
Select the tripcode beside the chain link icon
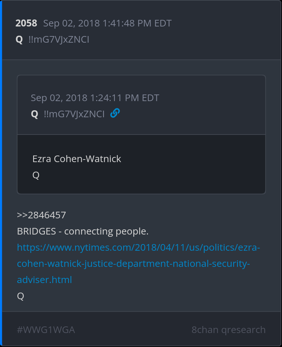pyautogui.click(x=74, y=114)
